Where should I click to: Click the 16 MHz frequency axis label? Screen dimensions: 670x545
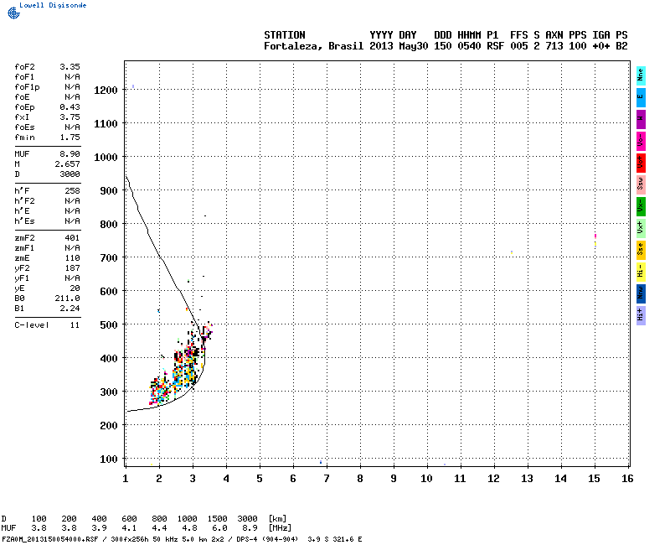(627, 479)
